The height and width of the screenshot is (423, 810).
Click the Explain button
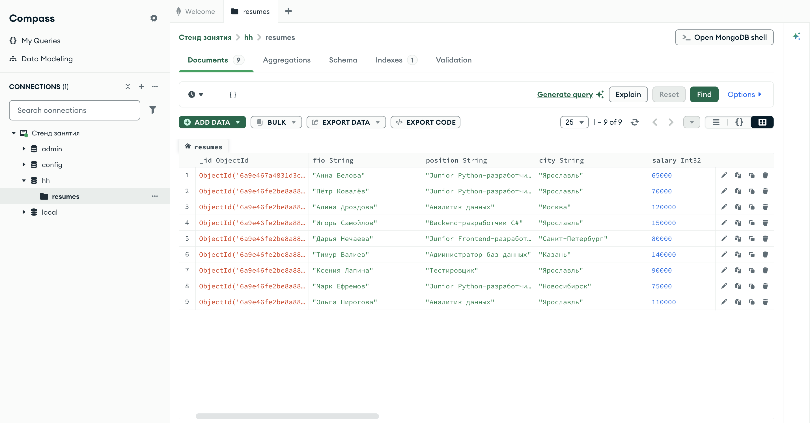coord(628,94)
